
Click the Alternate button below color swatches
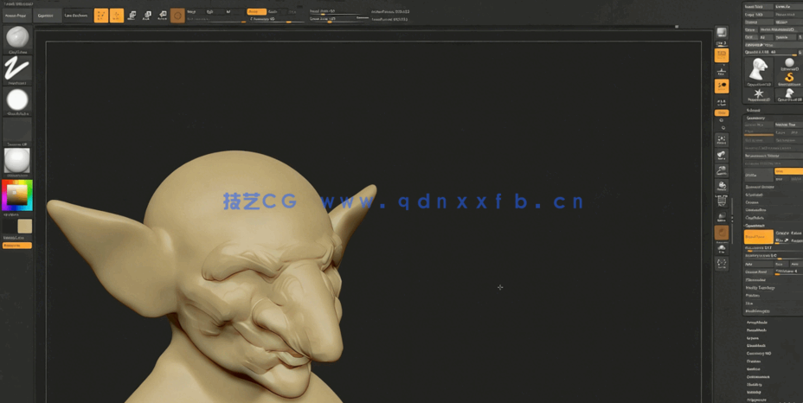[17, 246]
